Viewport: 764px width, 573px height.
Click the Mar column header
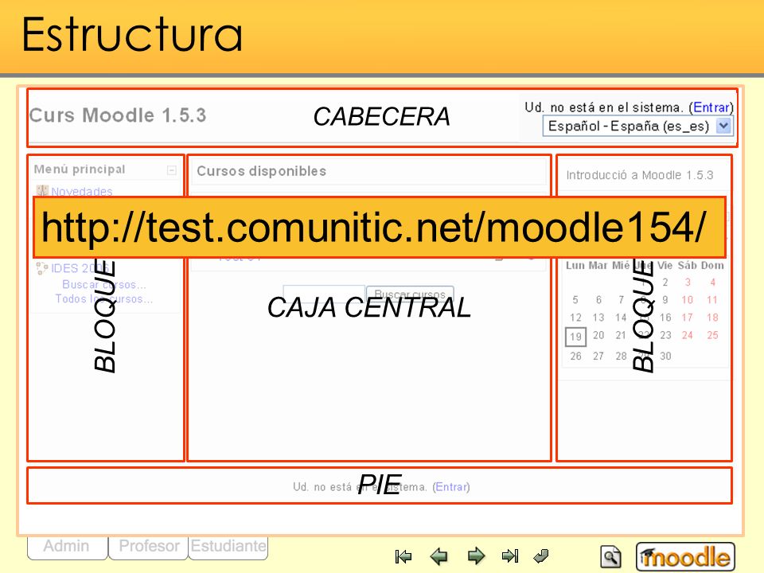598,266
